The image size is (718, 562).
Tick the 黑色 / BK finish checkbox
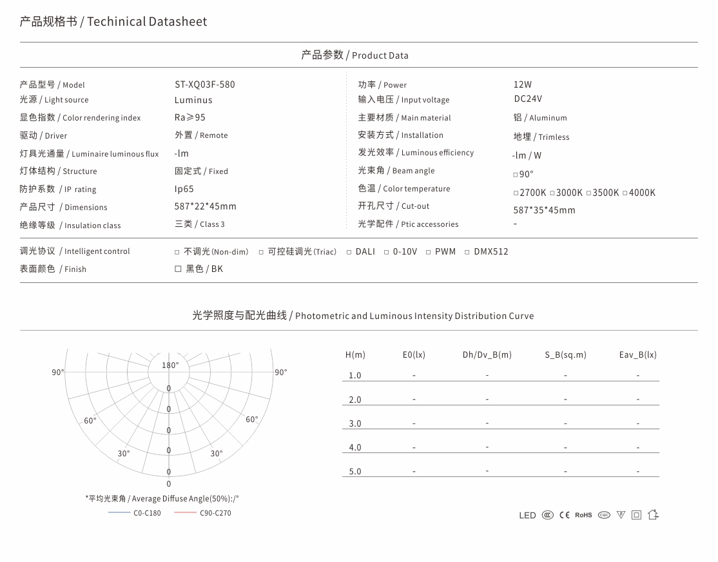coord(178,269)
